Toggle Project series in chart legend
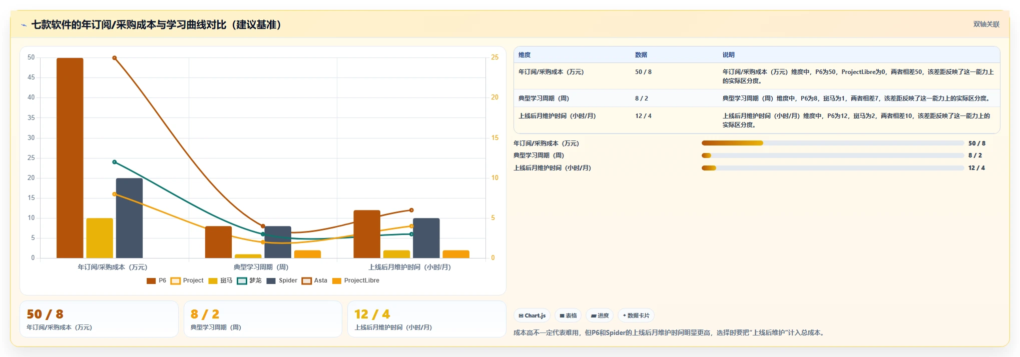 187,280
